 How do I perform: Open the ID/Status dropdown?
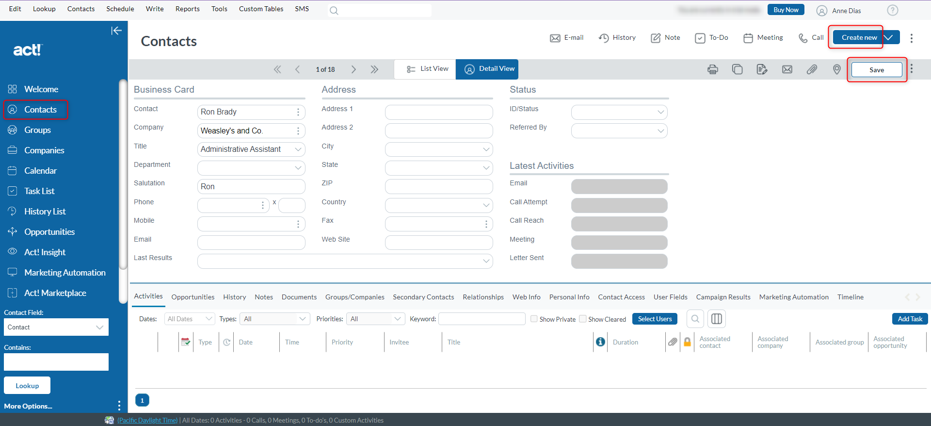pos(660,112)
